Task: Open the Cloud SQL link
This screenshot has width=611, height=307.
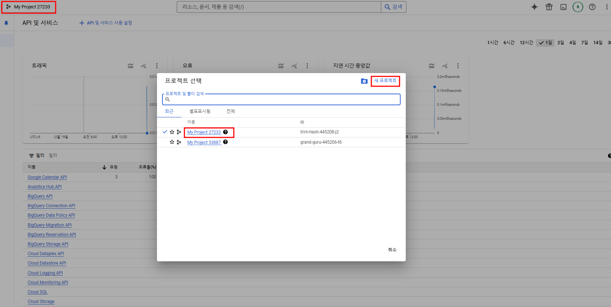Action: tap(37, 292)
